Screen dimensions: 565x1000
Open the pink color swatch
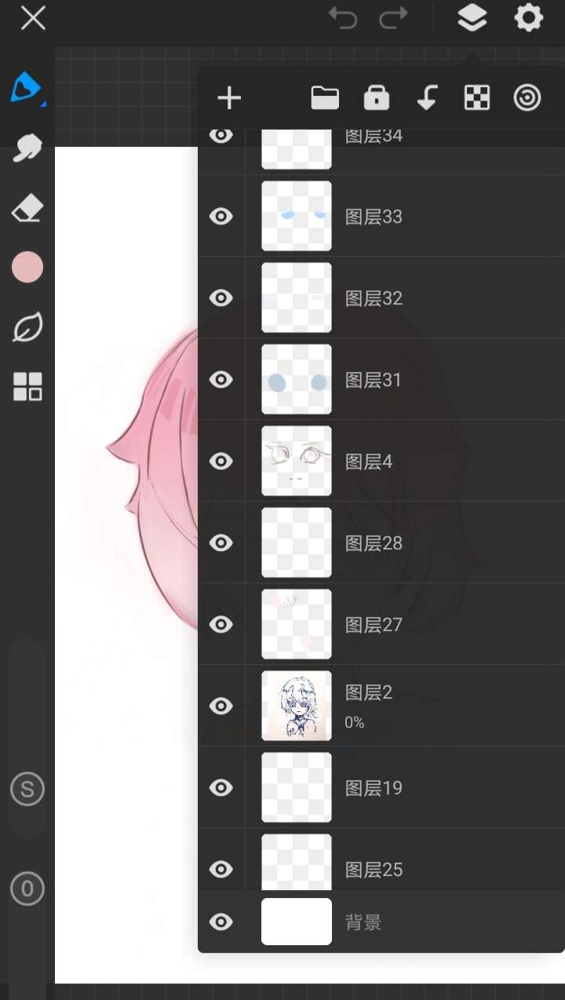[27, 268]
